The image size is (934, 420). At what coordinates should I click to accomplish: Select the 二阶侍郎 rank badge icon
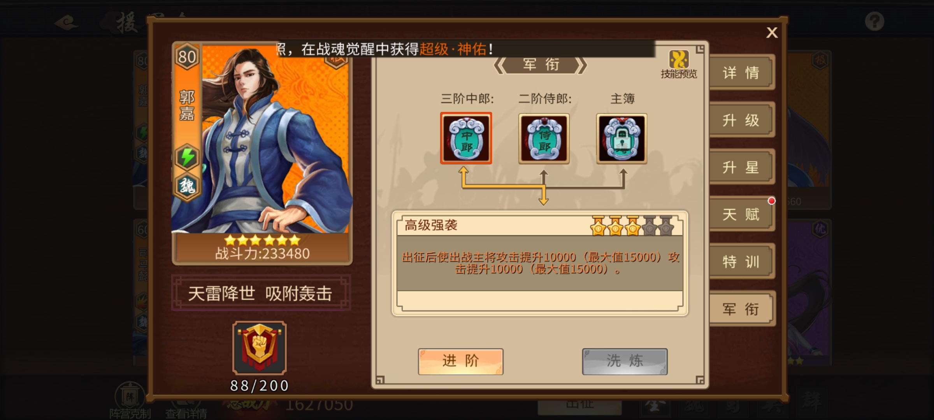click(544, 138)
